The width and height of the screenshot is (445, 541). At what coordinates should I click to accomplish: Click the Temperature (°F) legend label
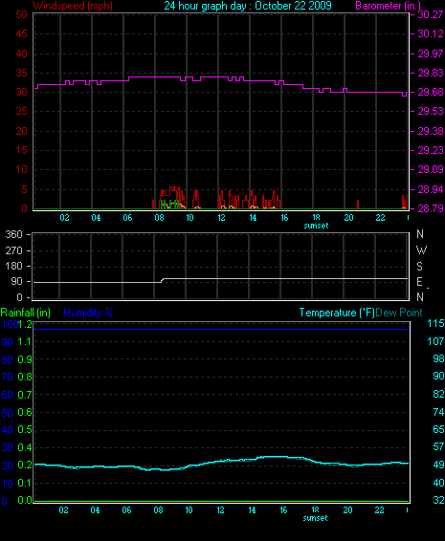(x=337, y=313)
